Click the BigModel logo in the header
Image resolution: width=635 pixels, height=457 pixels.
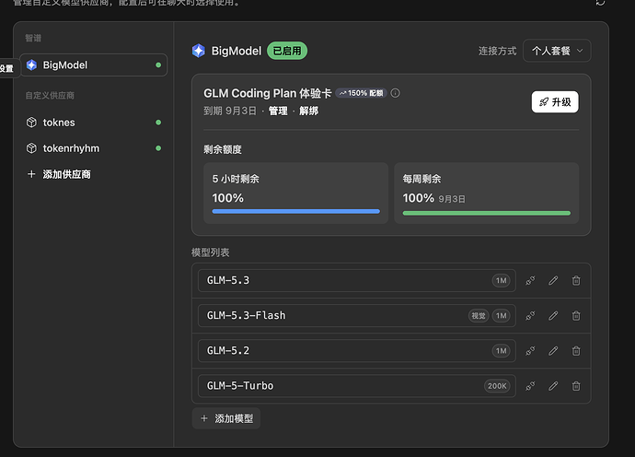(x=199, y=51)
